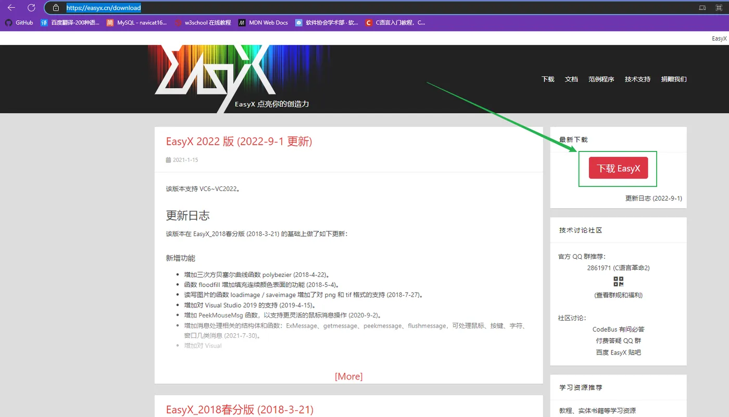The image size is (729, 417).
Task: Open the MDN Web Docs bookmark
Action: (263, 22)
